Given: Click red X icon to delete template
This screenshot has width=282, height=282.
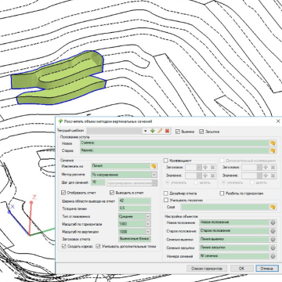Looking at the screenshot, I should tap(167, 131).
